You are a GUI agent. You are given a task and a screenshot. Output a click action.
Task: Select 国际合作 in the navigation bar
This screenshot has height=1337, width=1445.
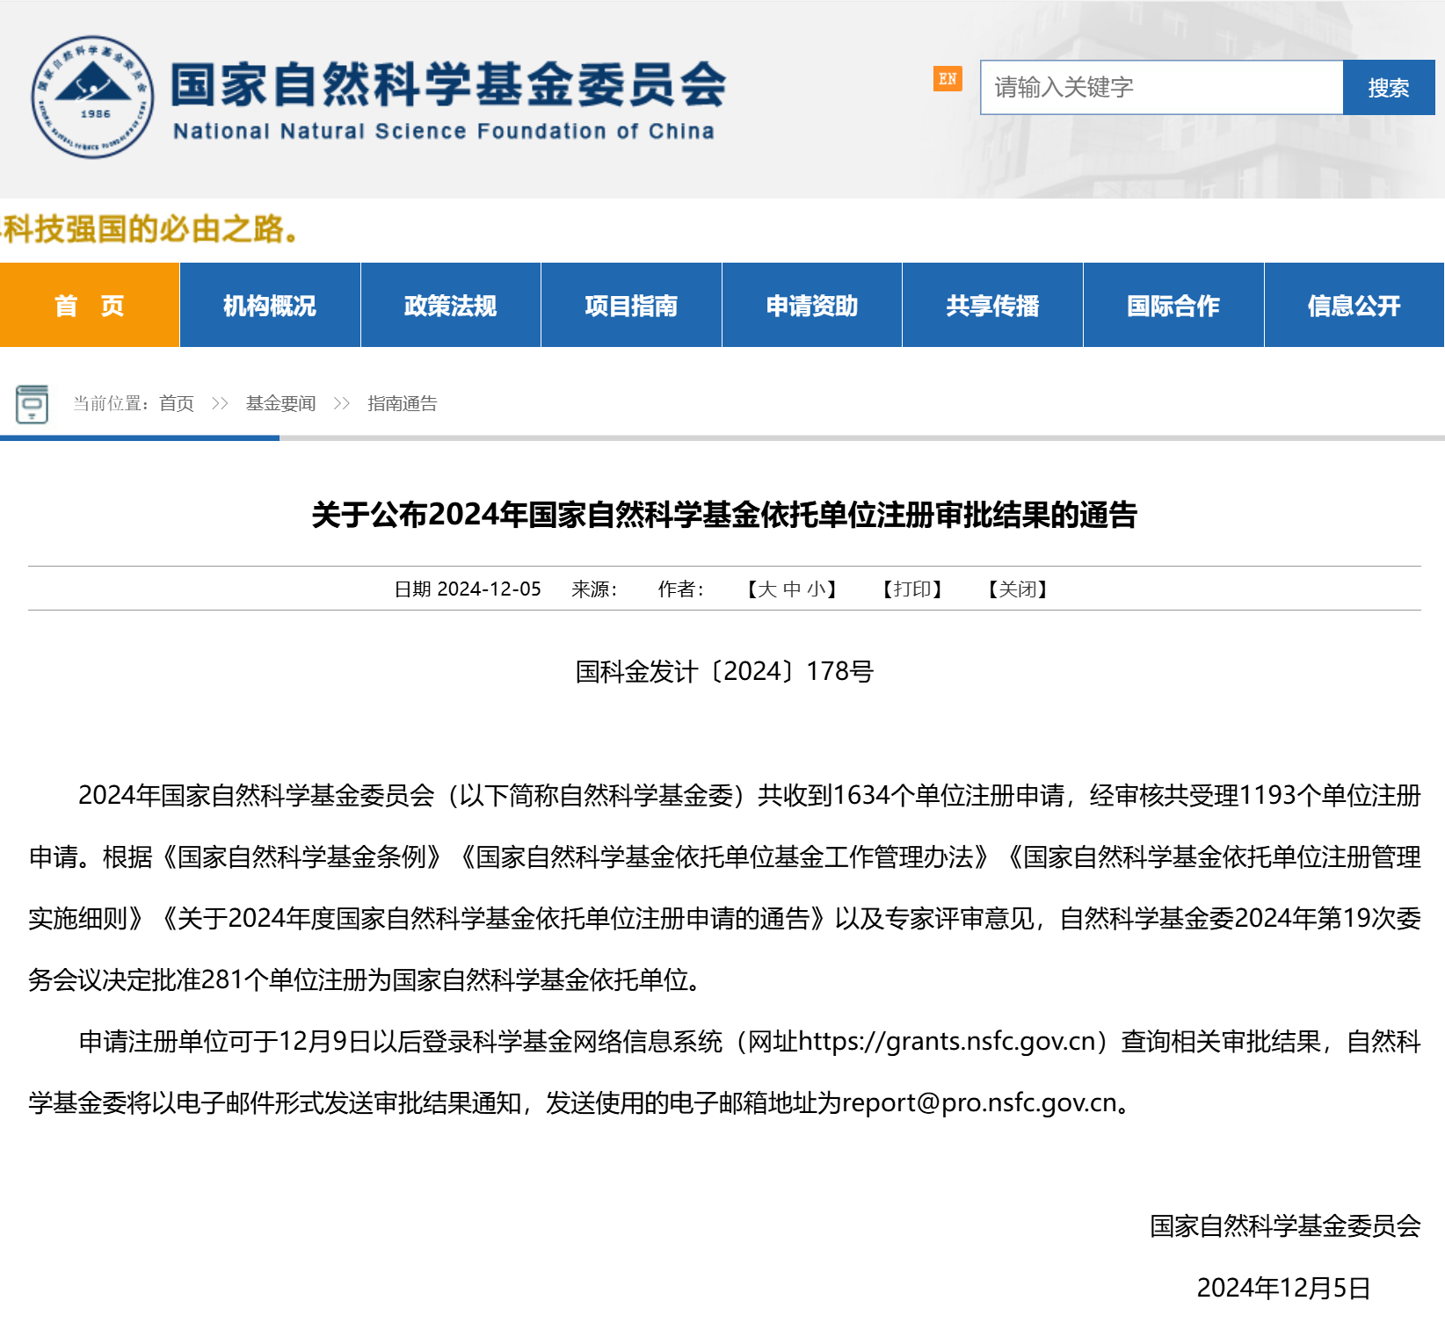click(x=1173, y=306)
